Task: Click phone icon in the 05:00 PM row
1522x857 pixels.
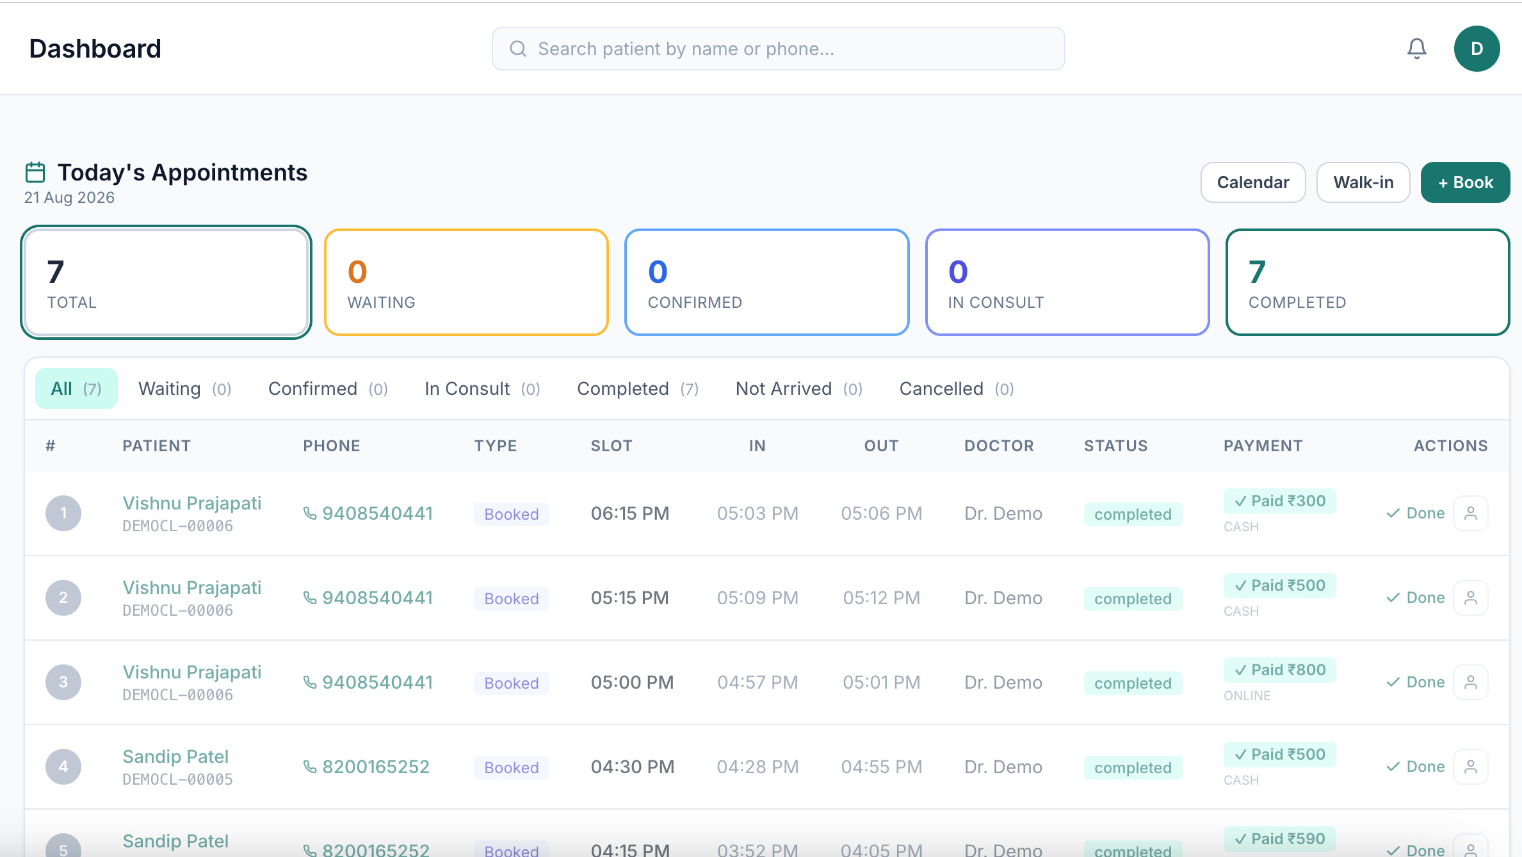Action: point(310,682)
